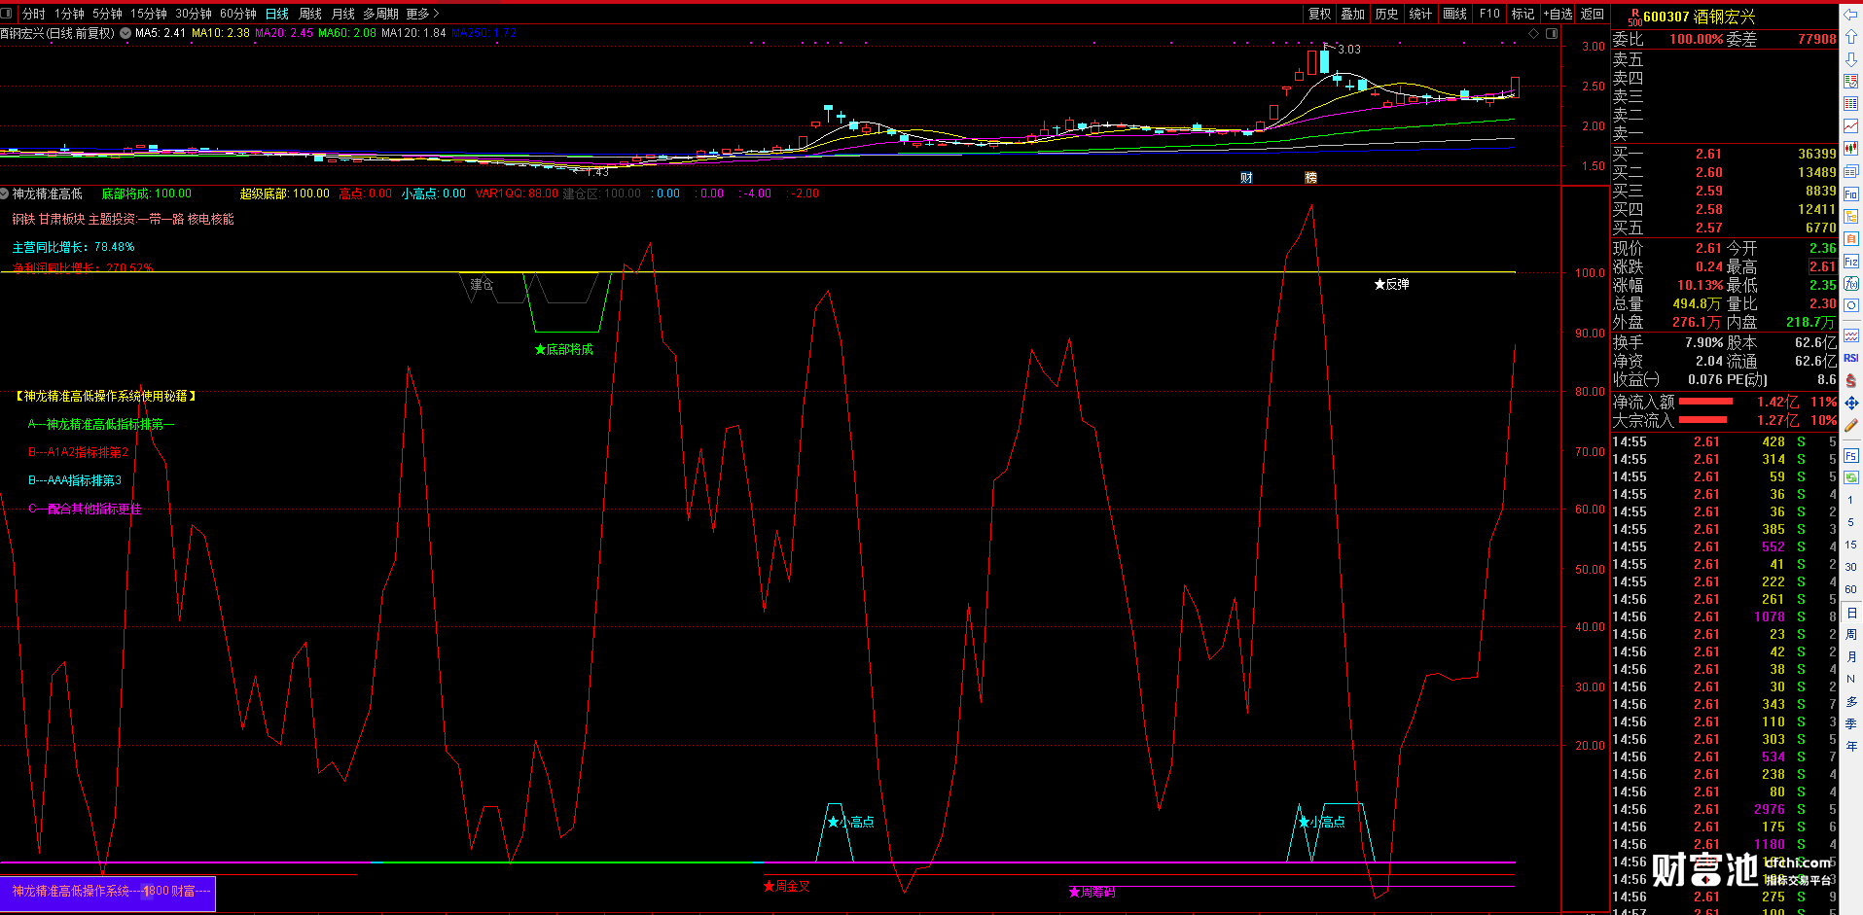Switch to the red line chart icon
Screen dimensions: 1863x915
tap(1850, 126)
